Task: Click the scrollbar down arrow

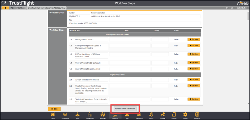Action: click(x=248, y=103)
